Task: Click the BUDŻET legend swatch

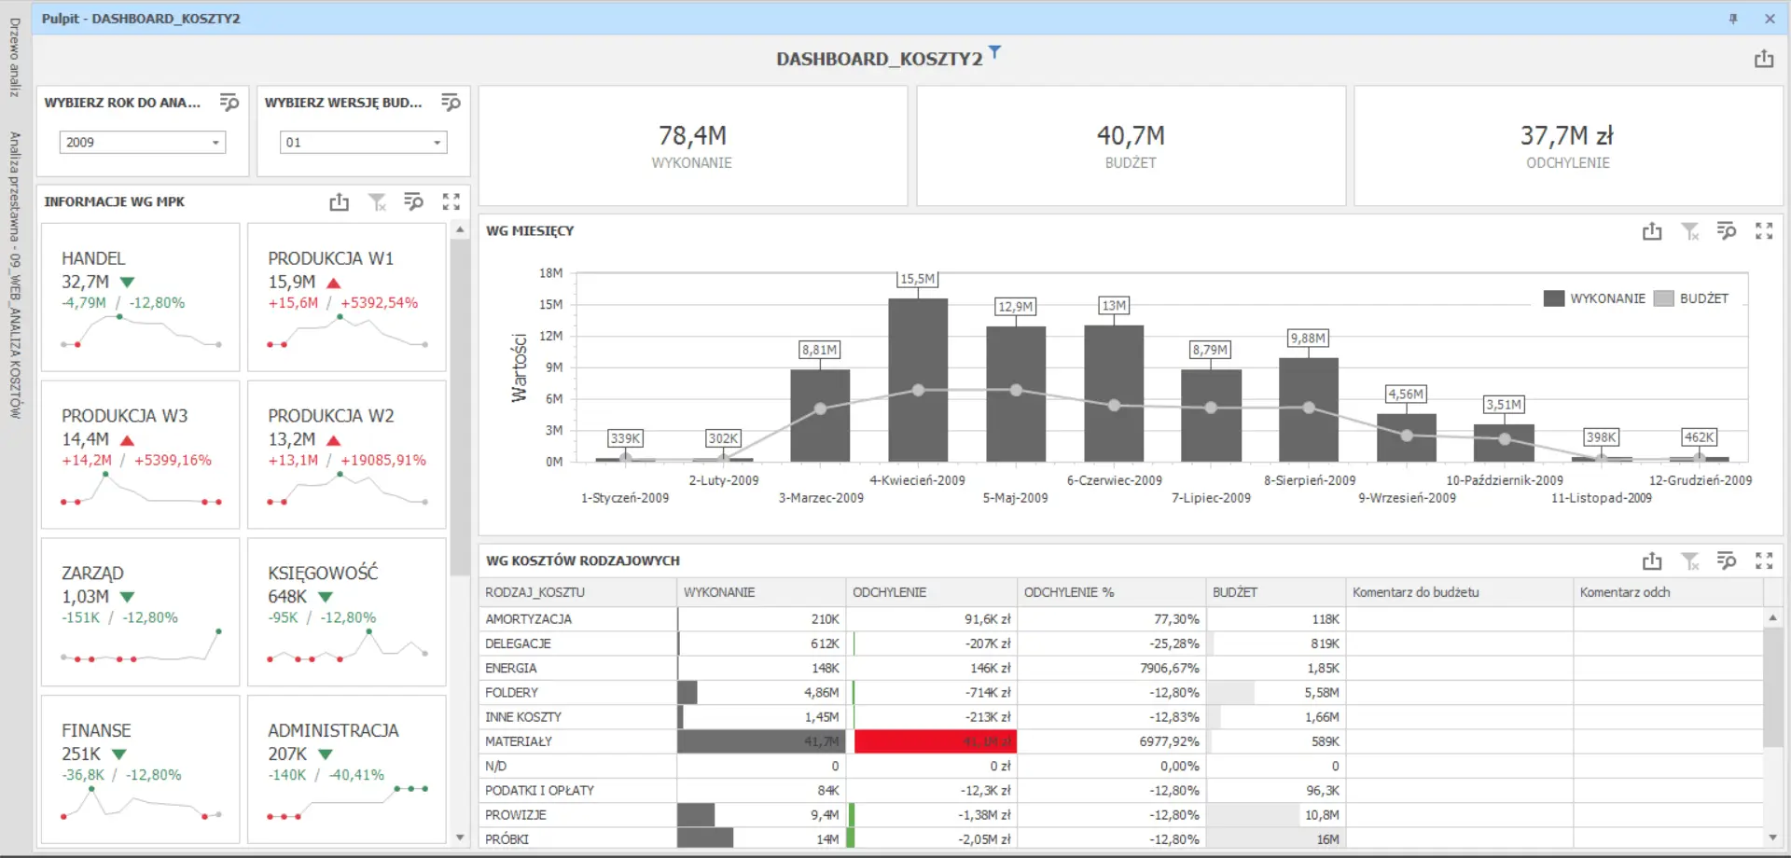Action: [x=1663, y=298]
